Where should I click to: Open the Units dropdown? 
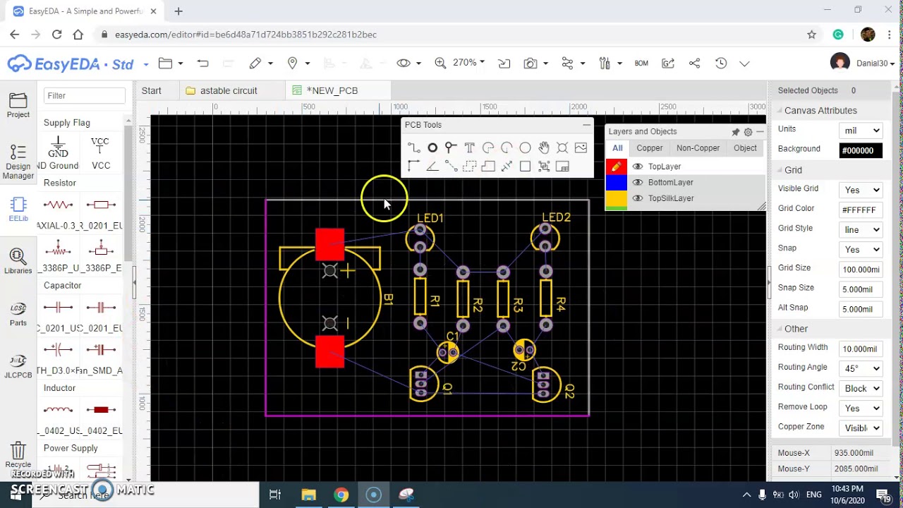pos(861,130)
